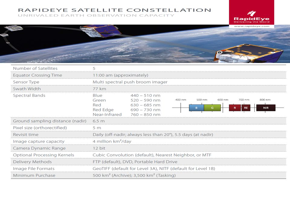This screenshot has height=217, width=290.
Task: Click the 'Camera Dynamic Range' label
Action: coord(39,148)
